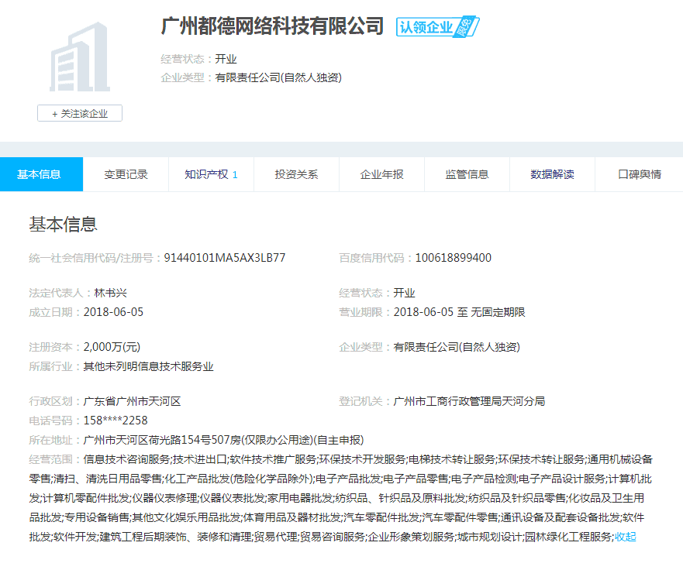
Task: Click 技术进出口 in the business scope
Action: click(x=200, y=459)
